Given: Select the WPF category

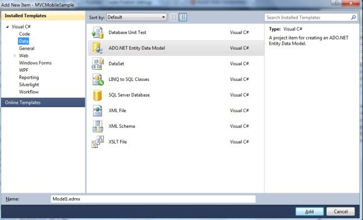Looking at the screenshot, I should tap(23, 70).
